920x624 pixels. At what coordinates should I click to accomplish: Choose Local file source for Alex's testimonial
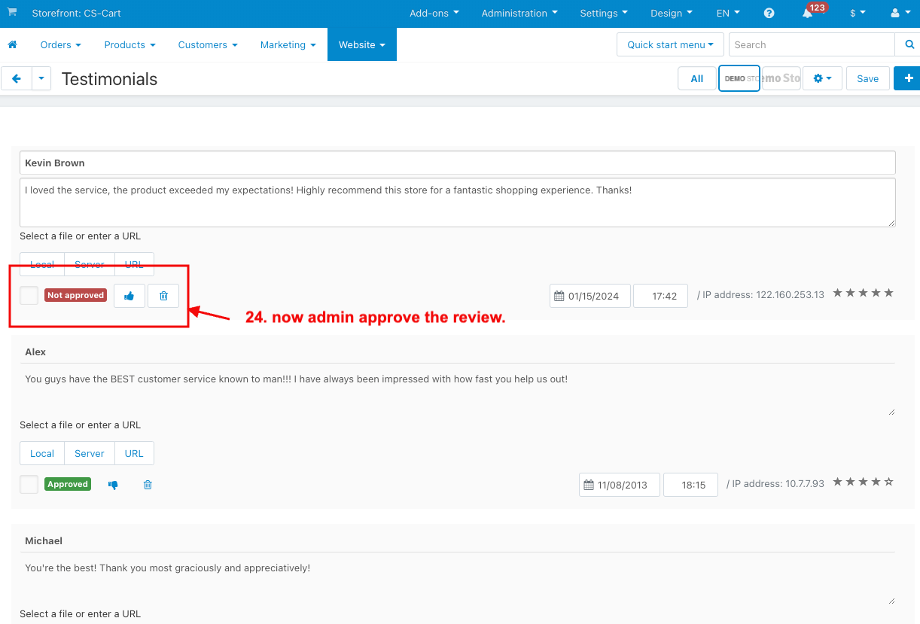click(42, 453)
